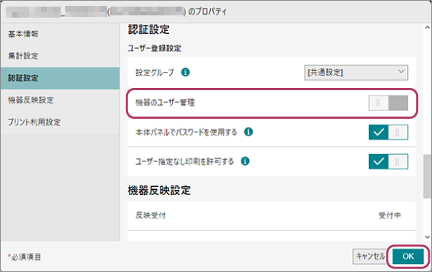Click the vertical scrollbar thumb
This screenshot has height=272, width=432.
point(427,176)
